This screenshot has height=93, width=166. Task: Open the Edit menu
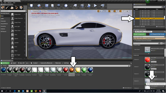pyautogui.click(x=5, y=3)
